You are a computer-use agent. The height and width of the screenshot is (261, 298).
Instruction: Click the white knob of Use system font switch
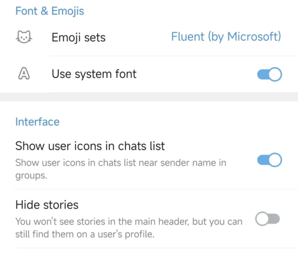[x=275, y=74]
